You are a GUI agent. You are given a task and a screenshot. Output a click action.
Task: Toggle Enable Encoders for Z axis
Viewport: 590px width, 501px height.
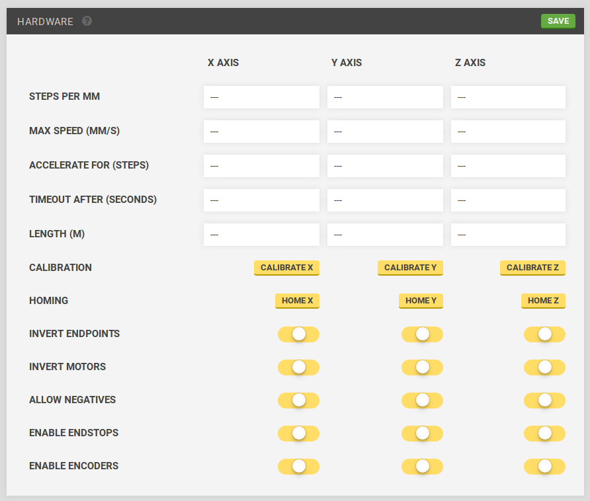pyautogui.click(x=544, y=467)
